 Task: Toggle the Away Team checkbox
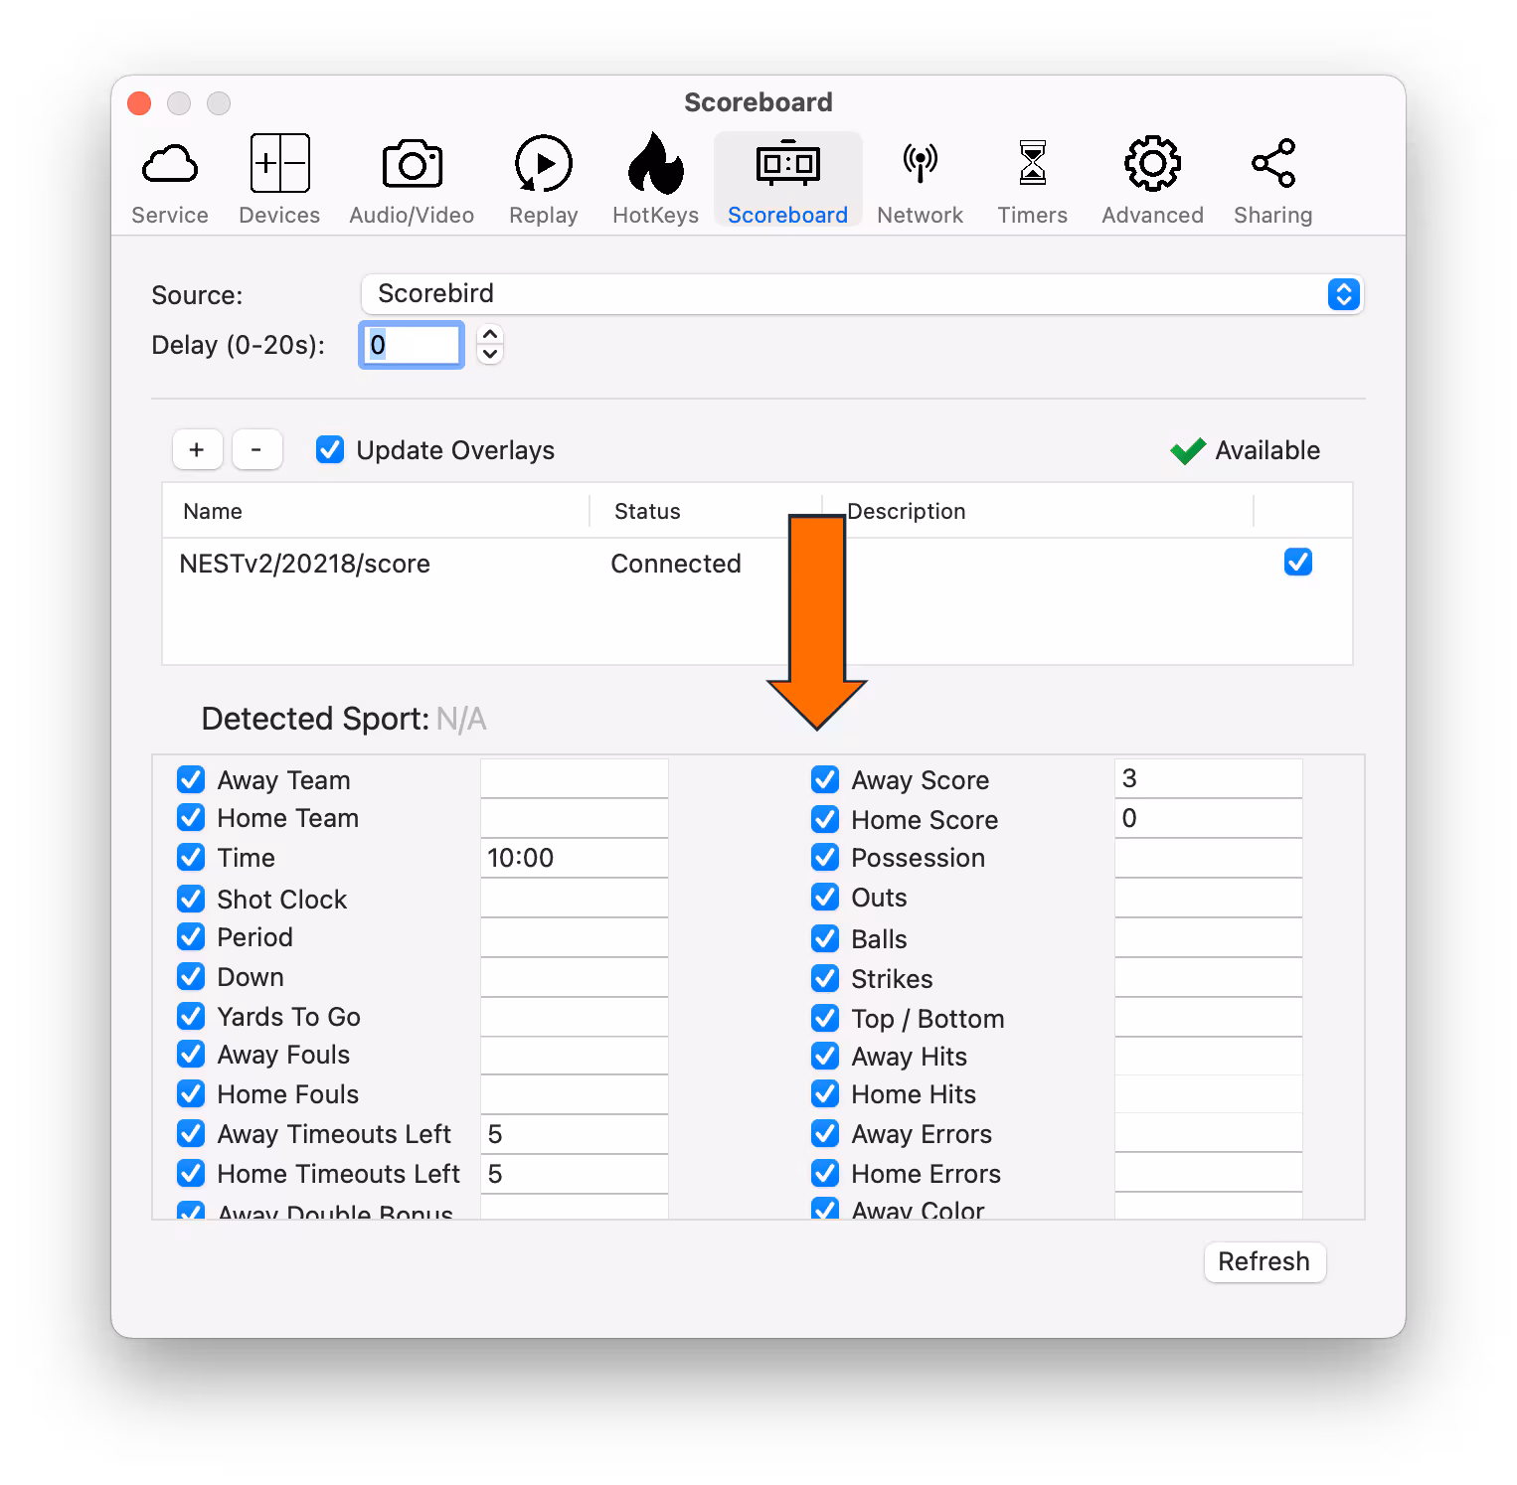191,779
